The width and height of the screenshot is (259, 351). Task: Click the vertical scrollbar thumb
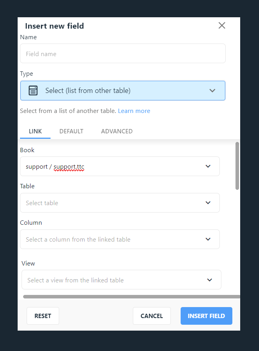(237, 166)
